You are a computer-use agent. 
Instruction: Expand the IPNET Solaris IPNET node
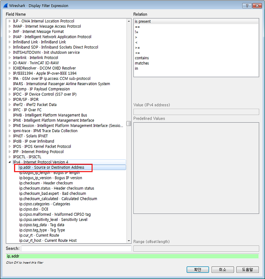[10, 136]
